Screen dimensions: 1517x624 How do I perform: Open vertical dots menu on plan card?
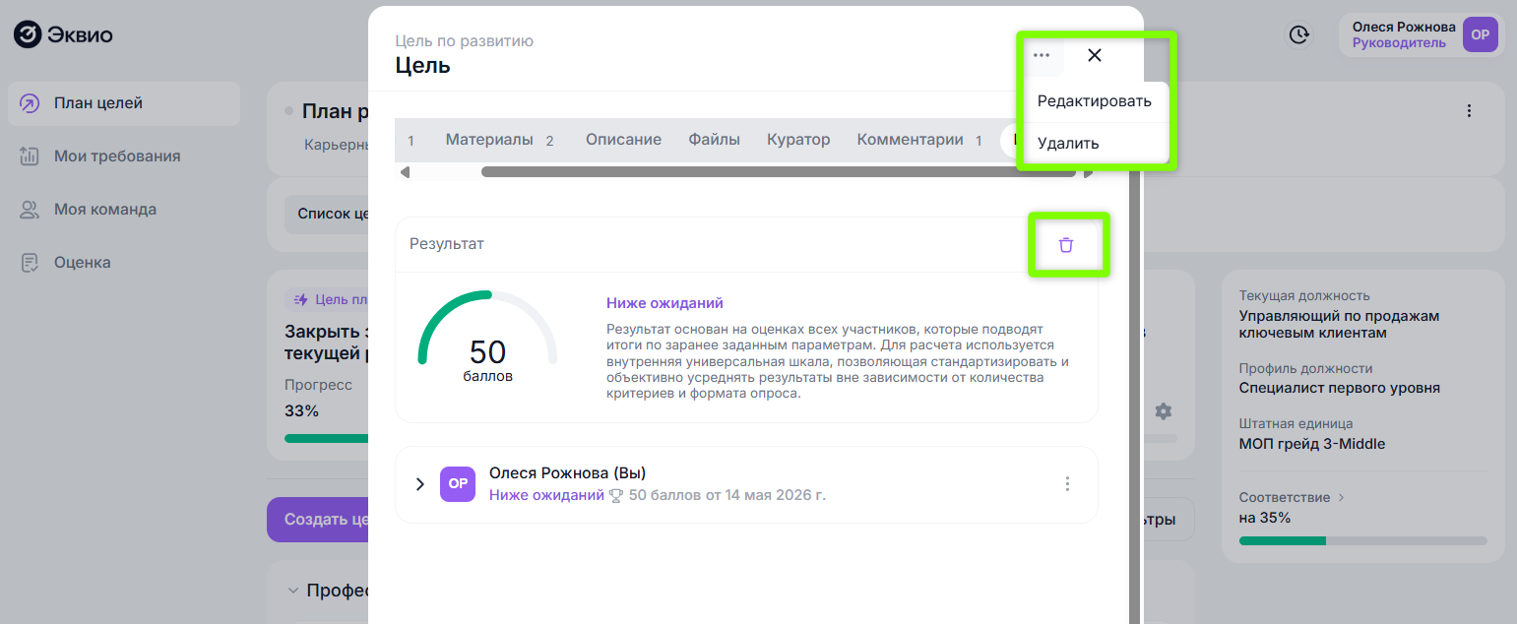coord(1469,111)
